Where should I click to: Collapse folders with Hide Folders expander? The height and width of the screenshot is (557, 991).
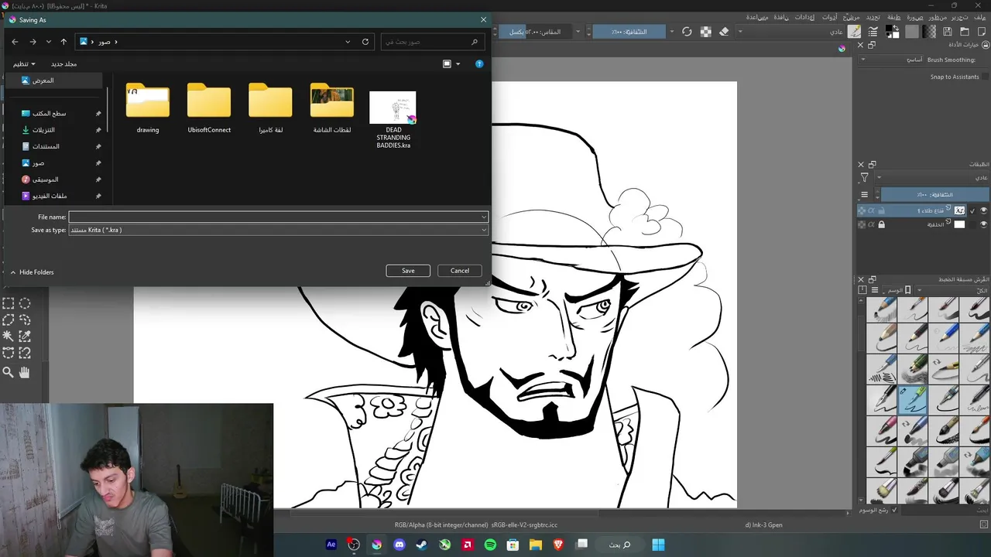tap(32, 272)
